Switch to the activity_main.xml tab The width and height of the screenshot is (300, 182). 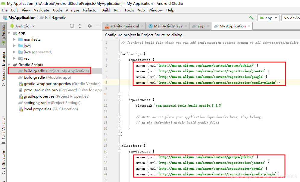coord(124,26)
